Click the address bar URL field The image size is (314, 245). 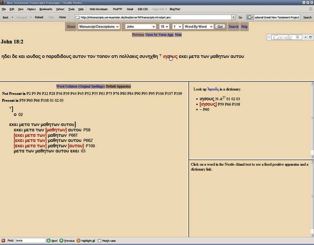pyautogui.click(x=155, y=17)
